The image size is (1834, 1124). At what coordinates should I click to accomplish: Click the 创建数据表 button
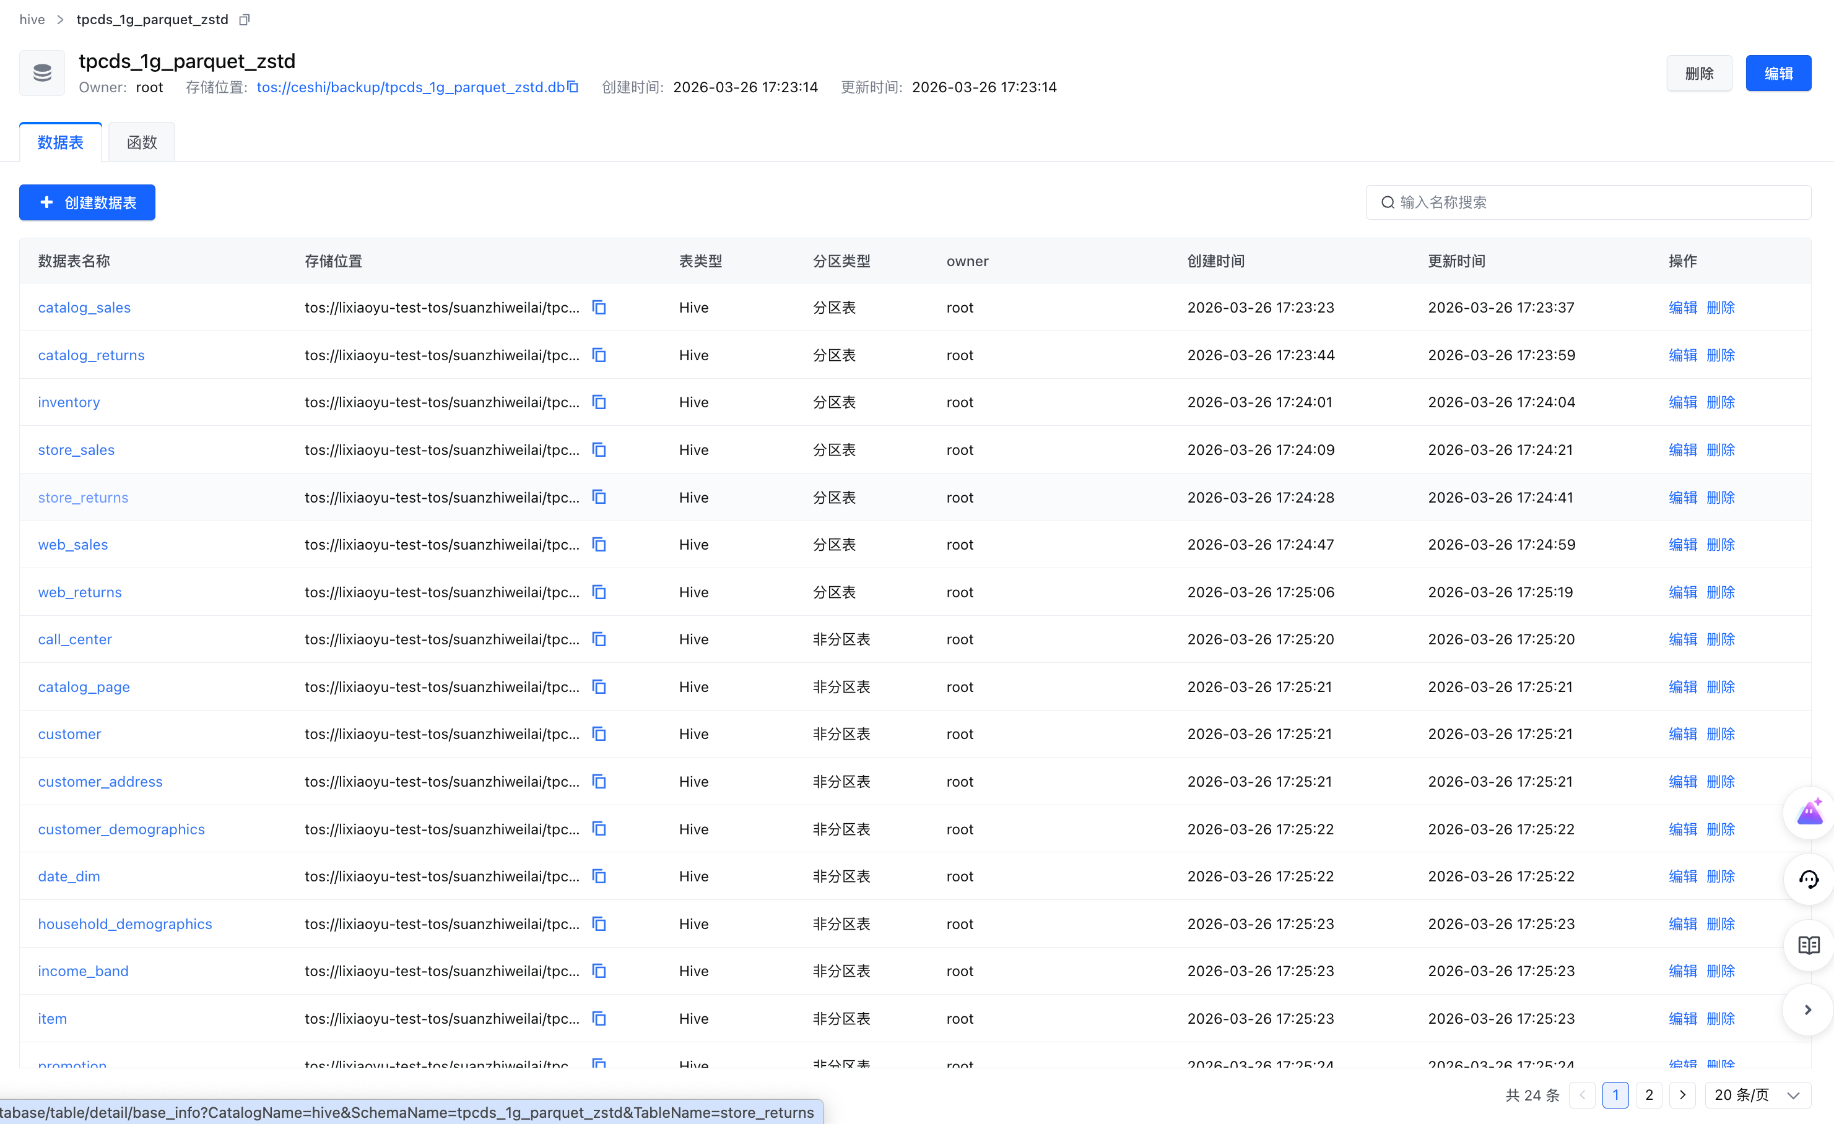click(87, 202)
